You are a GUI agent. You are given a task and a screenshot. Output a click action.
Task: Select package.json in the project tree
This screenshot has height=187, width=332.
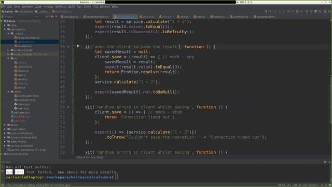tap(22, 113)
